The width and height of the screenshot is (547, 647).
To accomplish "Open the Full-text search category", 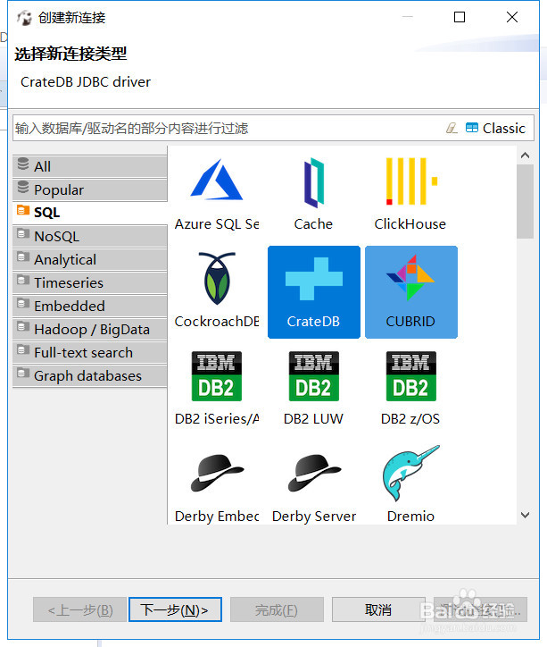I will pos(90,352).
